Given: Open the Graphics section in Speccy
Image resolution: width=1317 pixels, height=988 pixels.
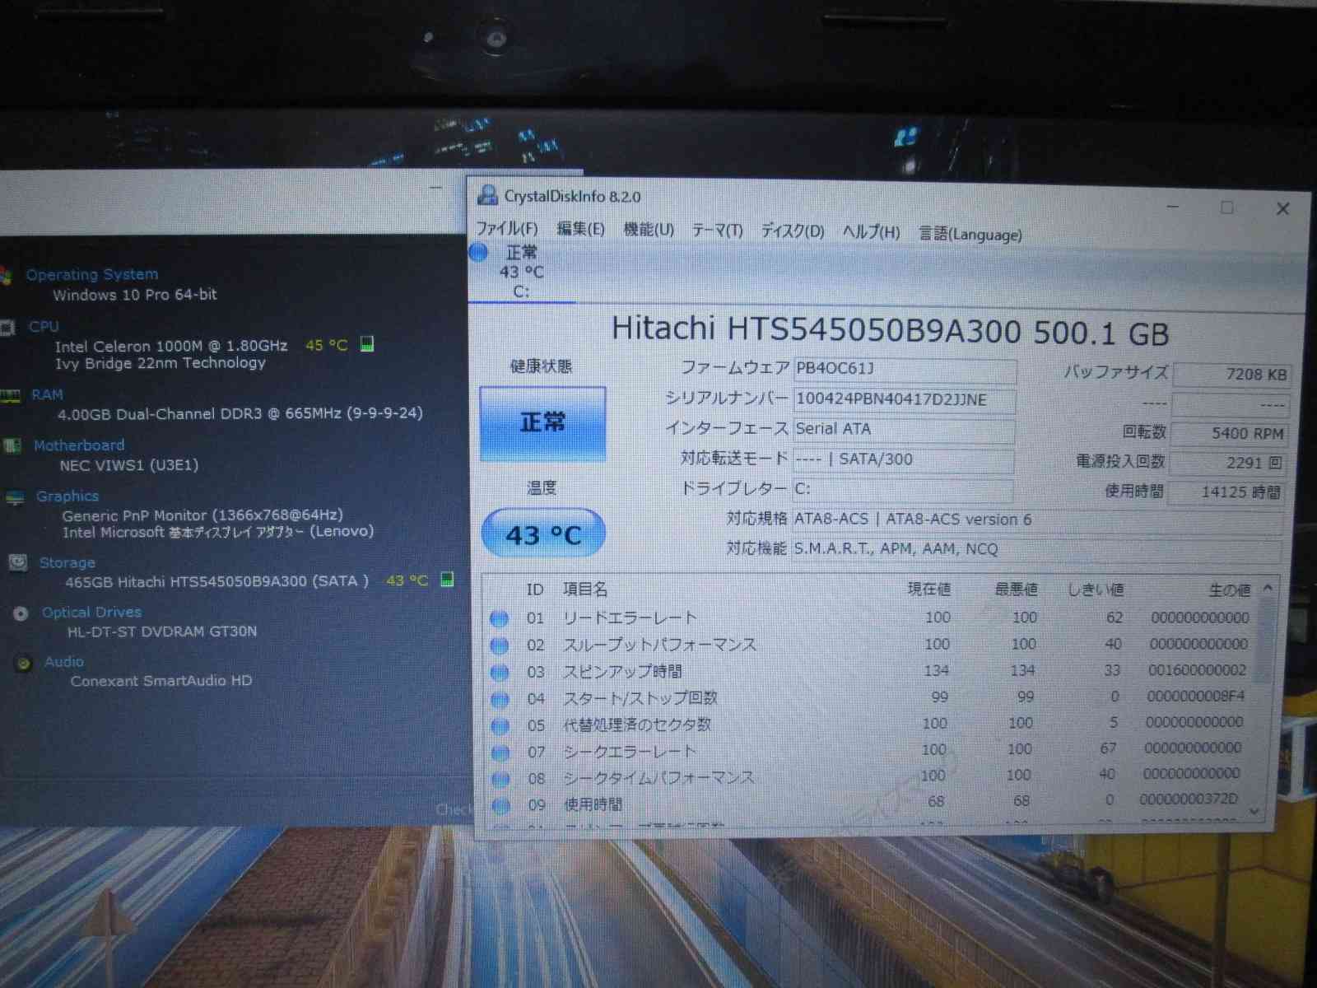Looking at the screenshot, I should pos(67,496).
